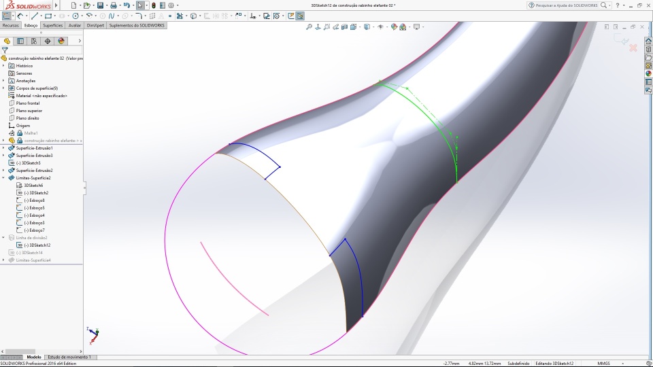Expand the Anotações tree node
This screenshot has width=653, height=367.
tap(3, 81)
